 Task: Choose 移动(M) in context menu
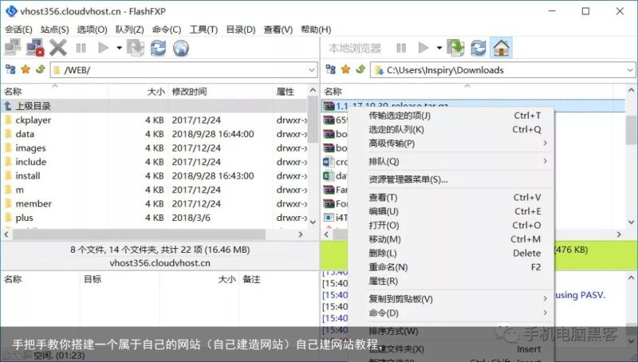pos(451,239)
